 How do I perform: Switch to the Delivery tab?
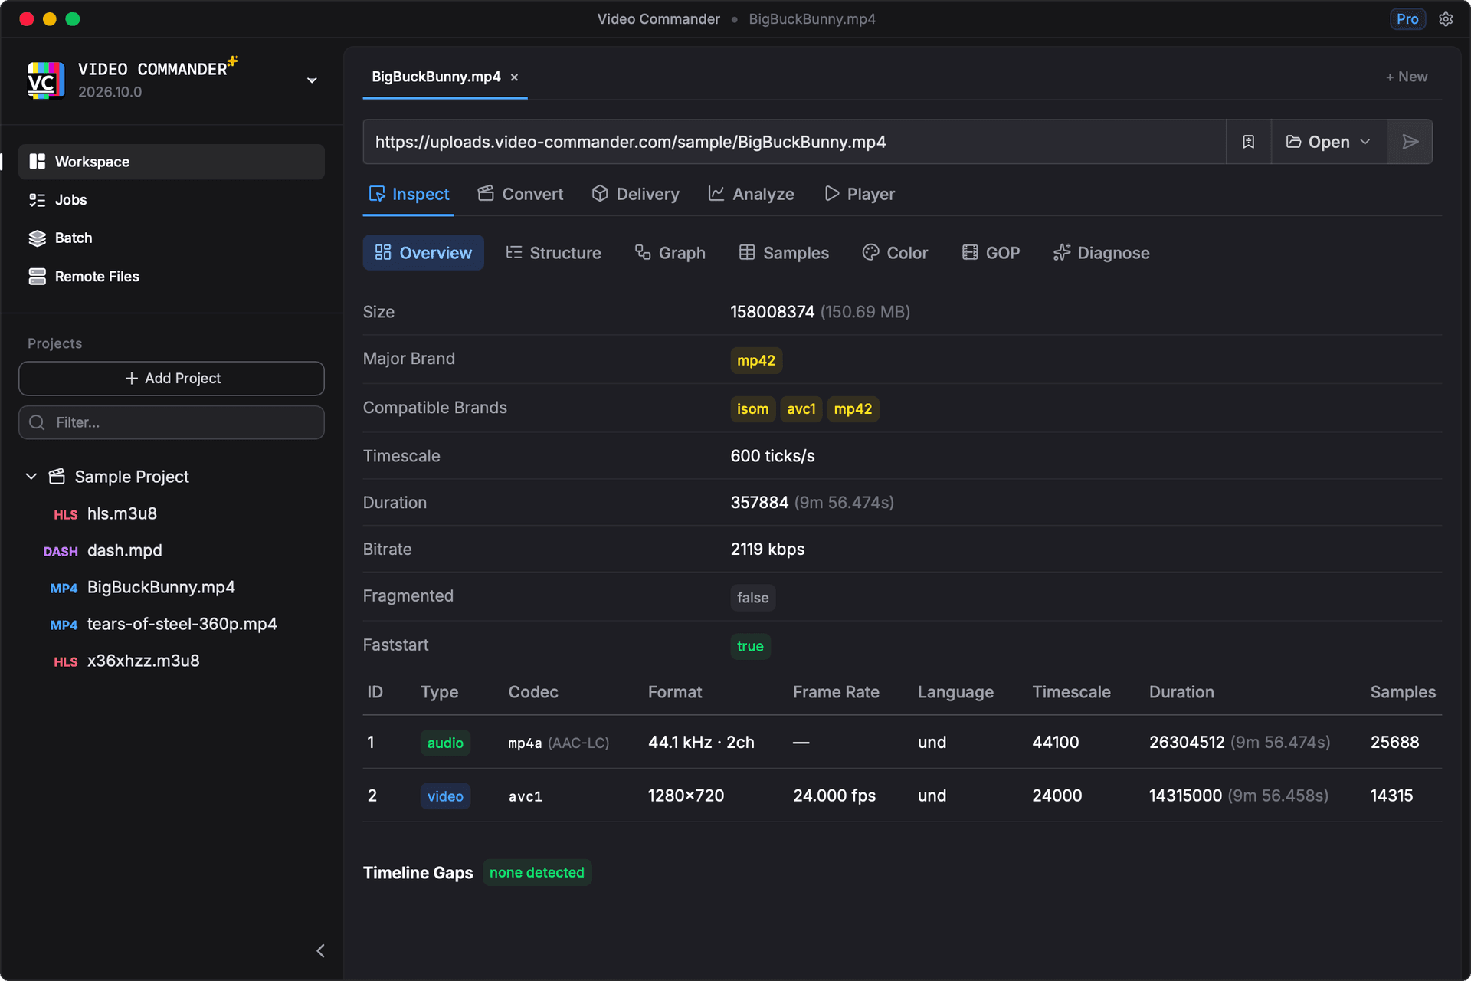tap(636, 195)
